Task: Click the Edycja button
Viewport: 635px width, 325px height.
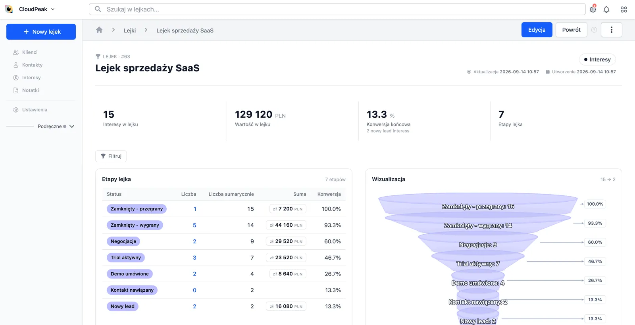Action: tap(537, 30)
